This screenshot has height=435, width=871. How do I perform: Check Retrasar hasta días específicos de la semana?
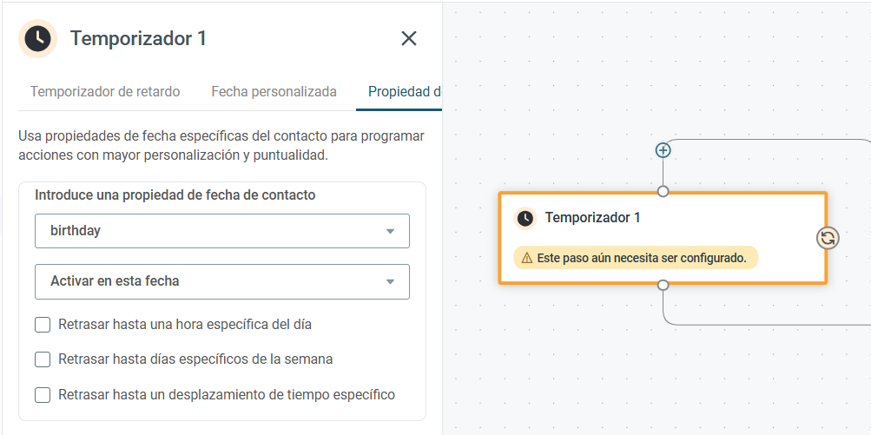(43, 359)
